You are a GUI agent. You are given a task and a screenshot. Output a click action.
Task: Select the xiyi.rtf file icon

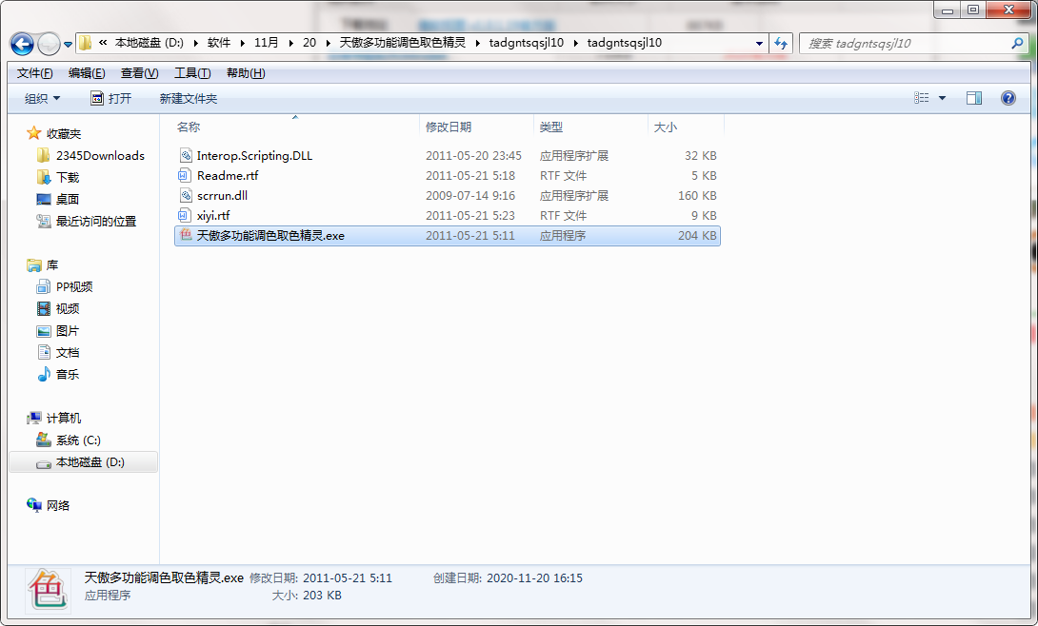coord(185,215)
